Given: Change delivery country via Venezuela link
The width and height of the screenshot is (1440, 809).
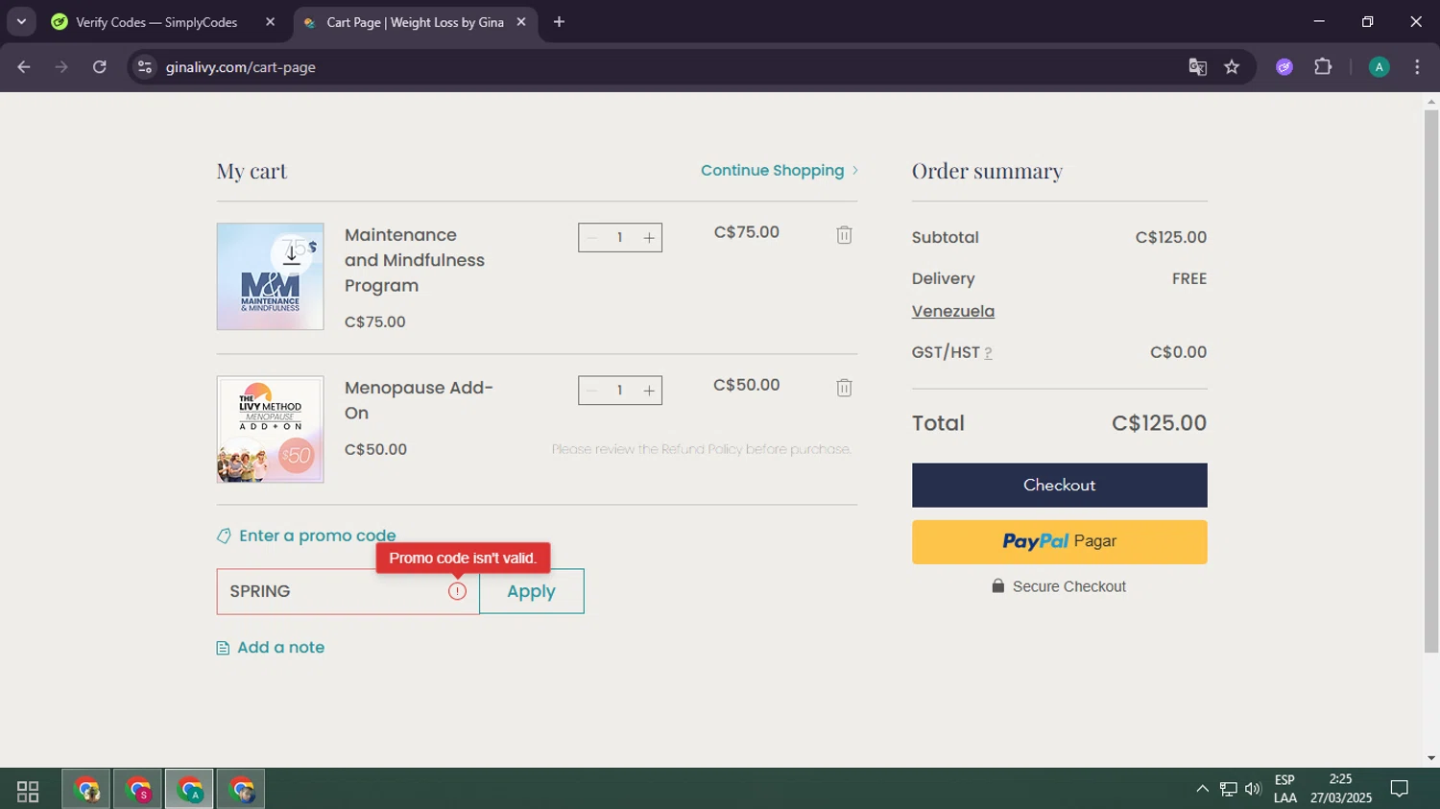Looking at the screenshot, I should [953, 311].
